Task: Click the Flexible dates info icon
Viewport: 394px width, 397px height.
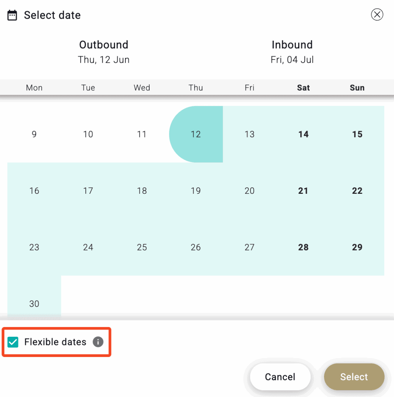Action: (x=98, y=342)
